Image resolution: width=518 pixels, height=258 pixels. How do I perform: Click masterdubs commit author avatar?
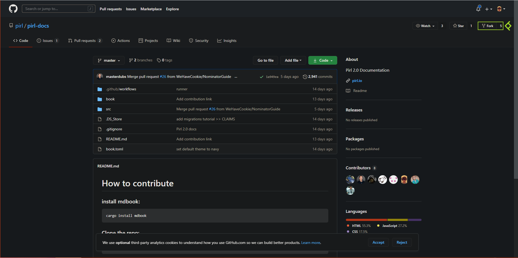pos(100,77)
